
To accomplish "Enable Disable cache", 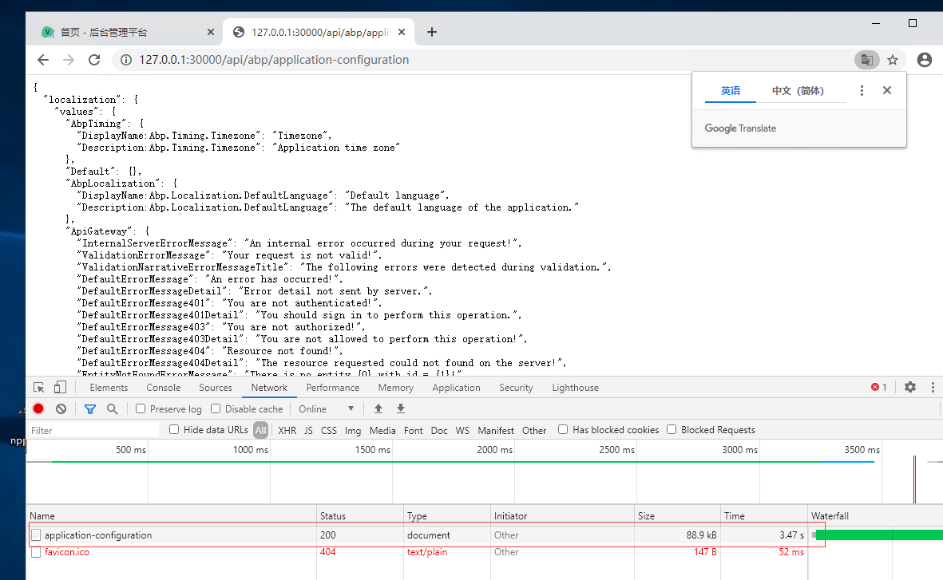I will tap(216, 408).
